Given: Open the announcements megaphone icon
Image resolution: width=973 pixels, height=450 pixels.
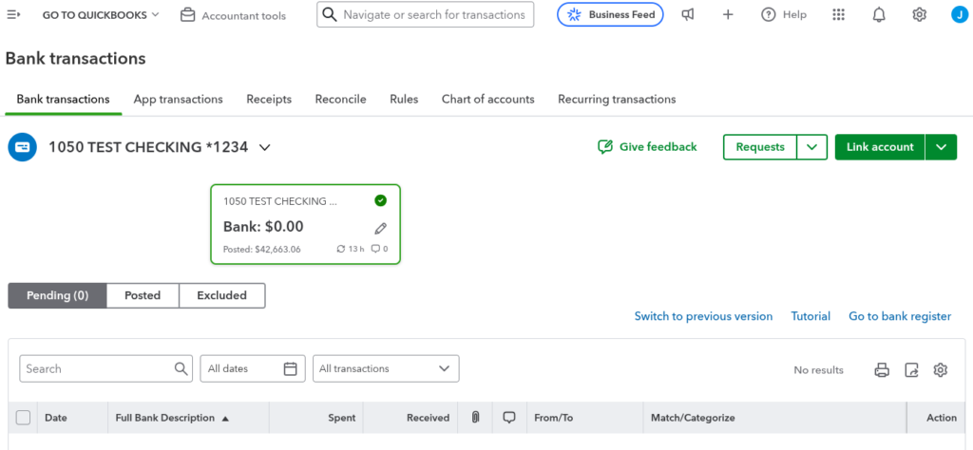Looking at the screenshot, I should click(688, 15).
